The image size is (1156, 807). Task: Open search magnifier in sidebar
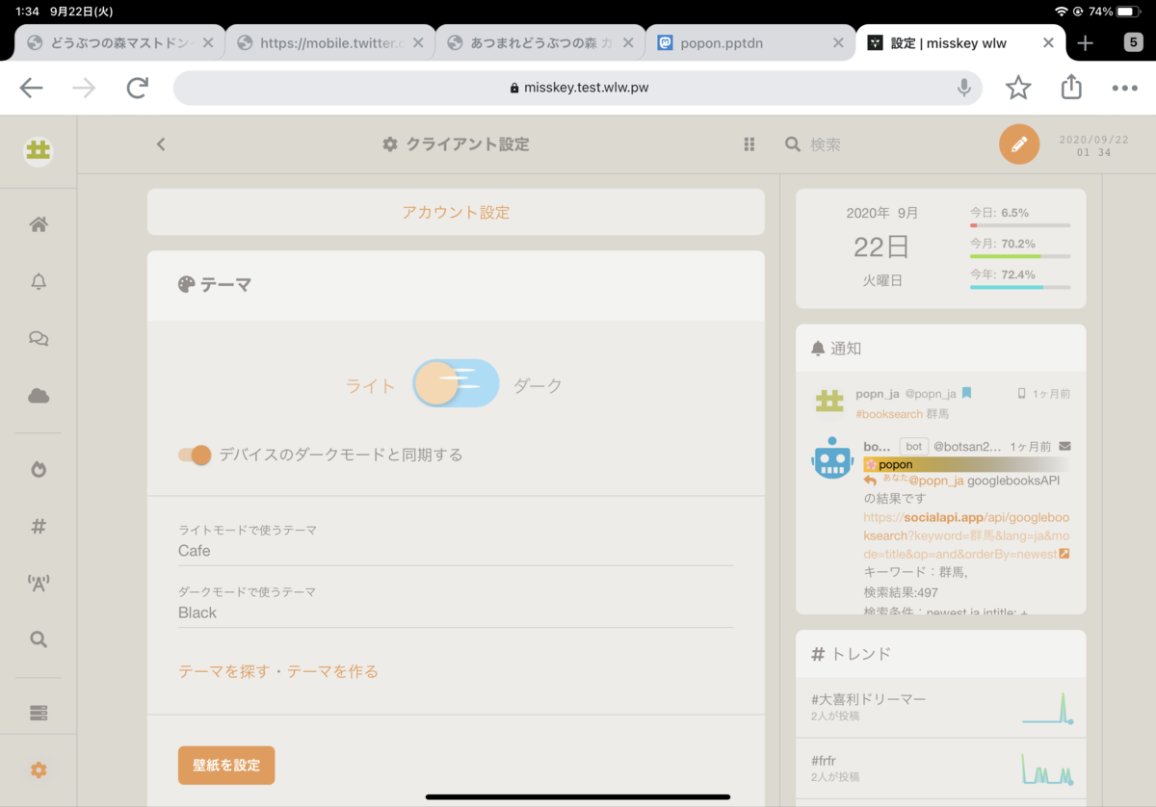tap(39, 638)
